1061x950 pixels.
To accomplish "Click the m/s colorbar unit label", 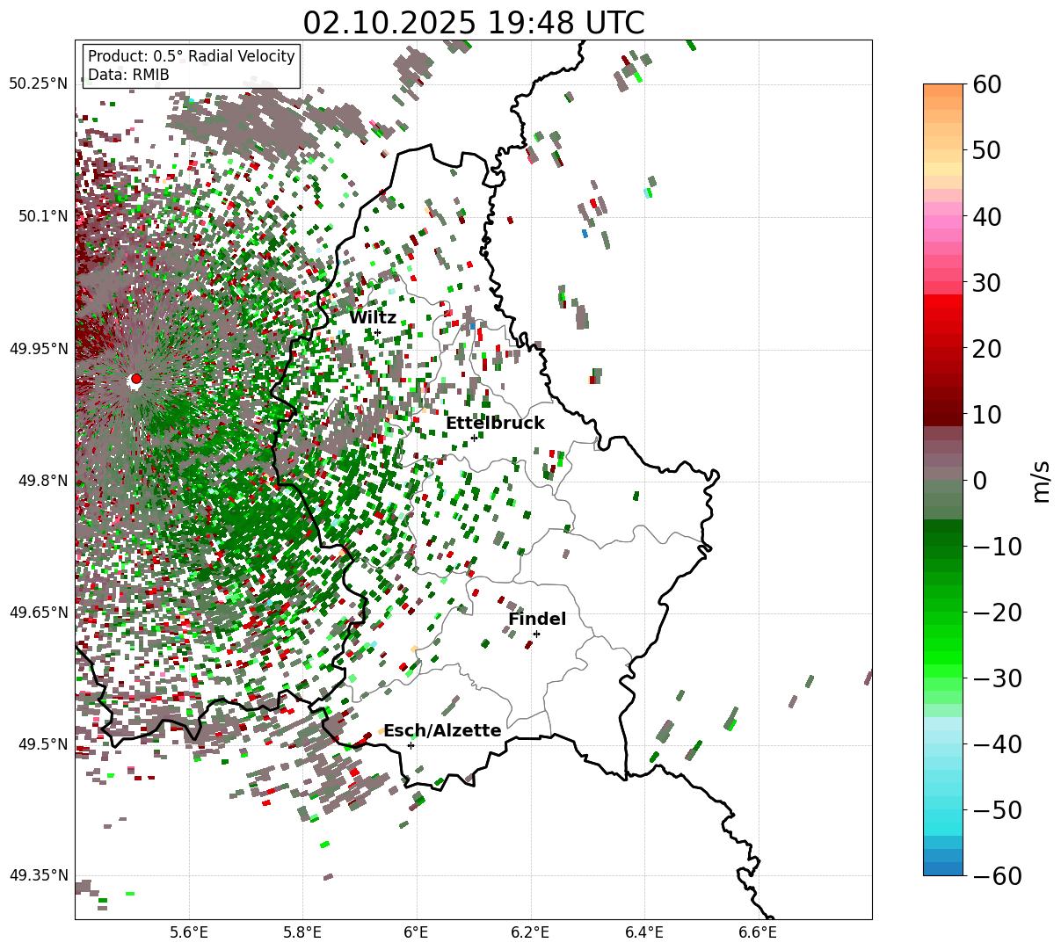I will coord(1042,480).
